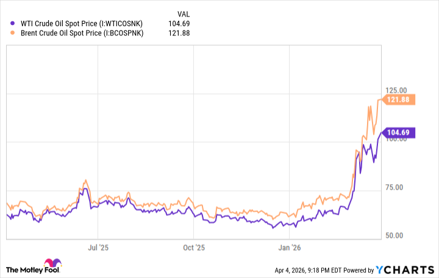Click the VAL column header
Viewport: 439px width, 278px height.
click(184, 14)
